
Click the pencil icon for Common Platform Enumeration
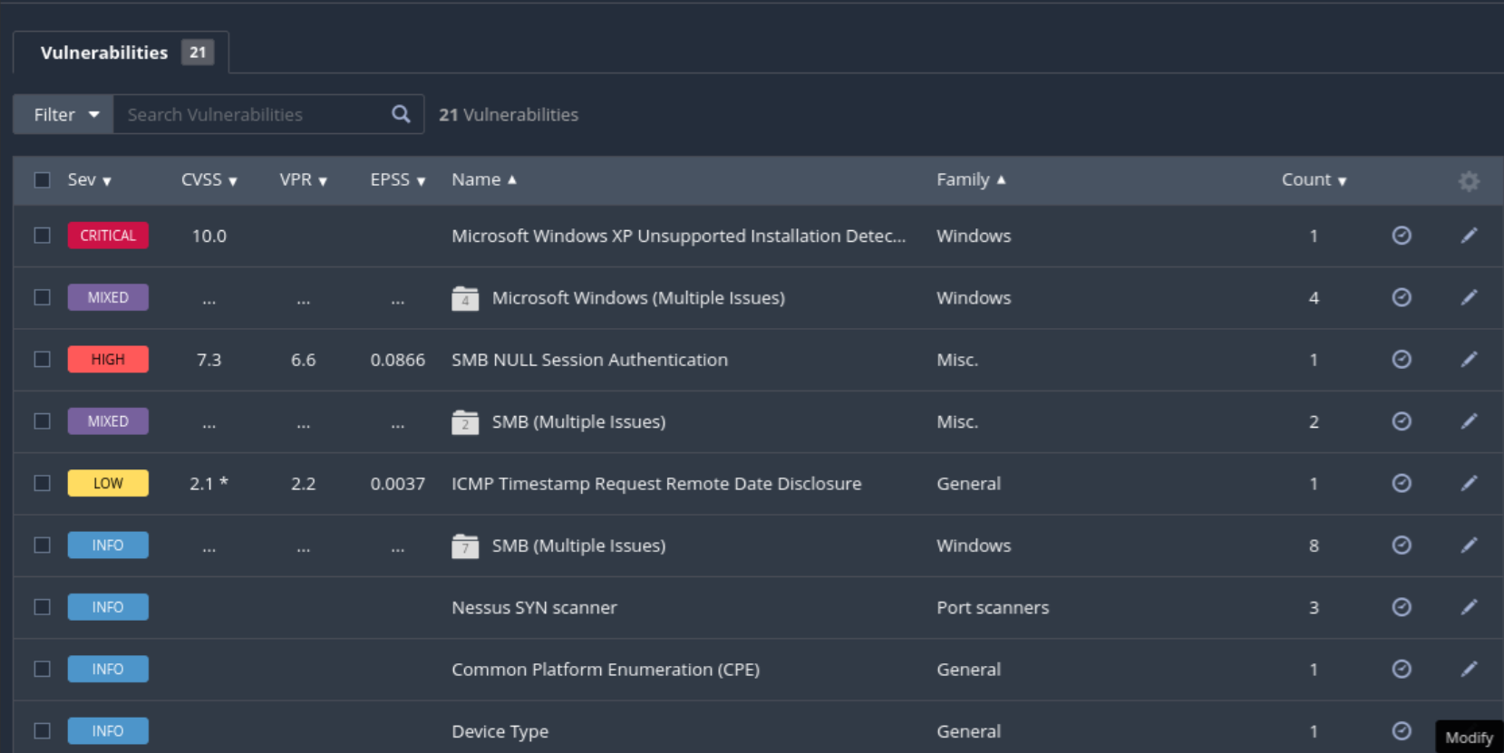point(1469,669)
